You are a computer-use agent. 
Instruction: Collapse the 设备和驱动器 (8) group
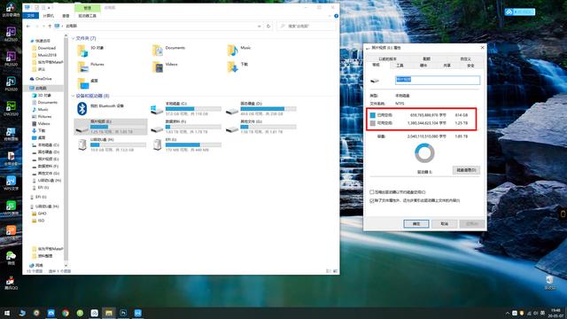[x=73, y=96]
